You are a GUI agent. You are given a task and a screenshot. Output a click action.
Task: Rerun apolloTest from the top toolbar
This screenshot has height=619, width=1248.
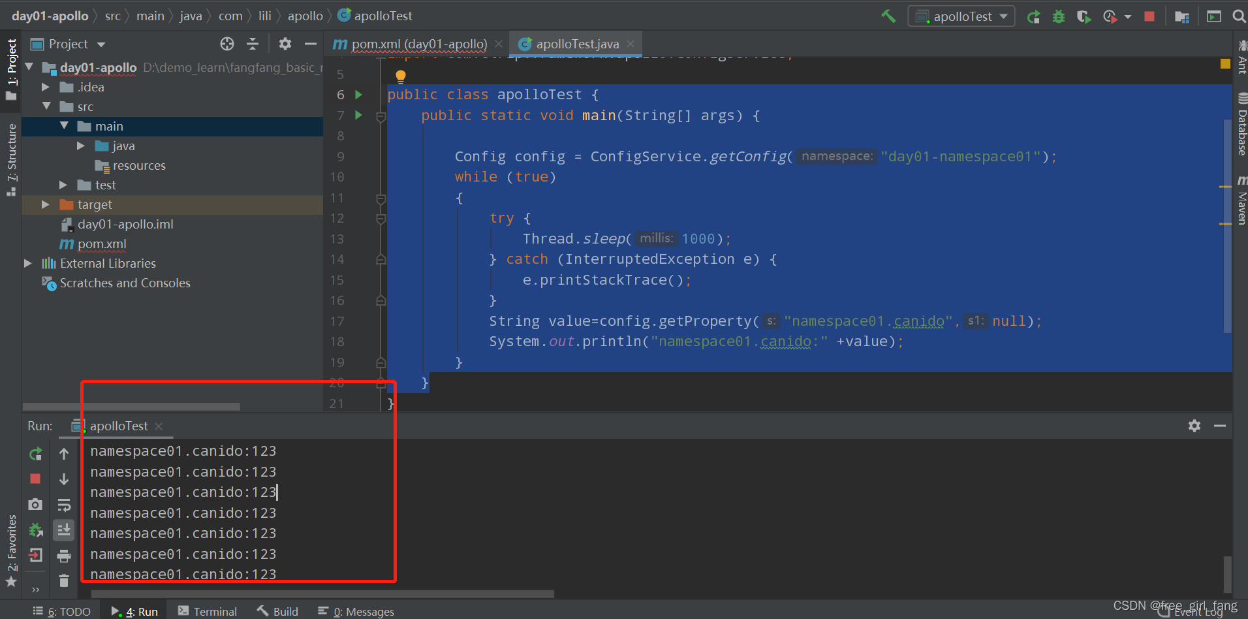click(x=1033, y=16)
